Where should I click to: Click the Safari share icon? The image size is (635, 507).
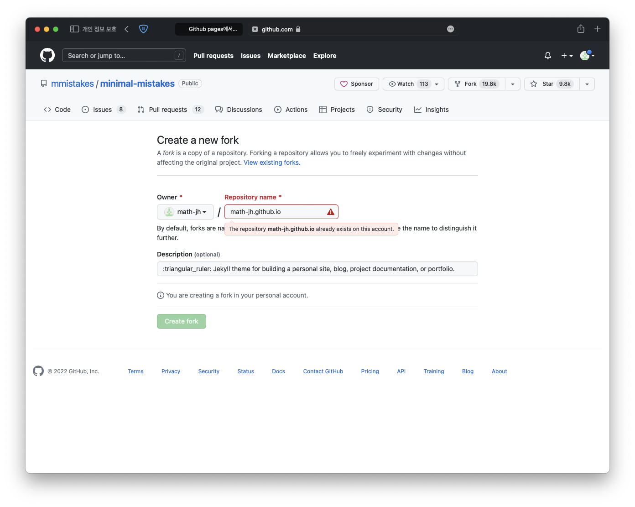click(581, 29)
